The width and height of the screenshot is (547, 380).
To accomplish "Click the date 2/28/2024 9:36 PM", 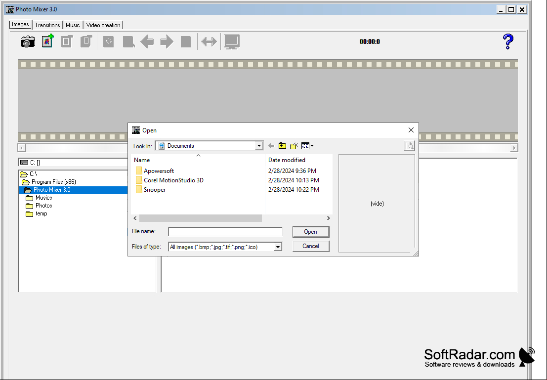I will tap(293, 170).
